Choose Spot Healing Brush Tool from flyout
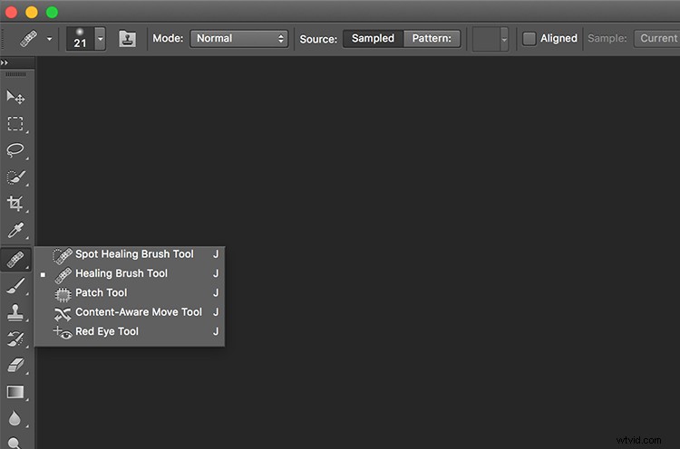The width and height of the screenshot is (680, 449). (x=130, y=254)
